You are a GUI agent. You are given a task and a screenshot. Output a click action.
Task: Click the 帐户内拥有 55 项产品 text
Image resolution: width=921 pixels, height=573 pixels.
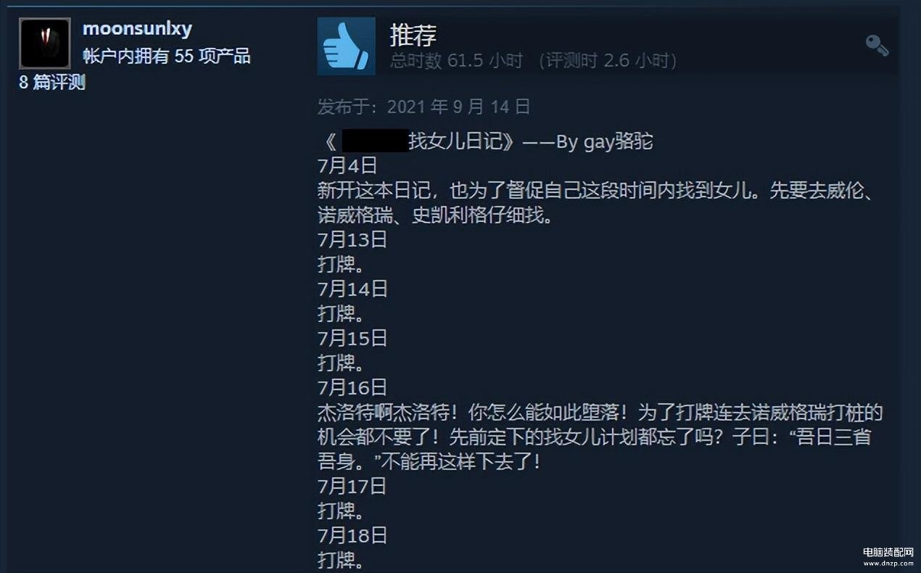coord(167,57)
